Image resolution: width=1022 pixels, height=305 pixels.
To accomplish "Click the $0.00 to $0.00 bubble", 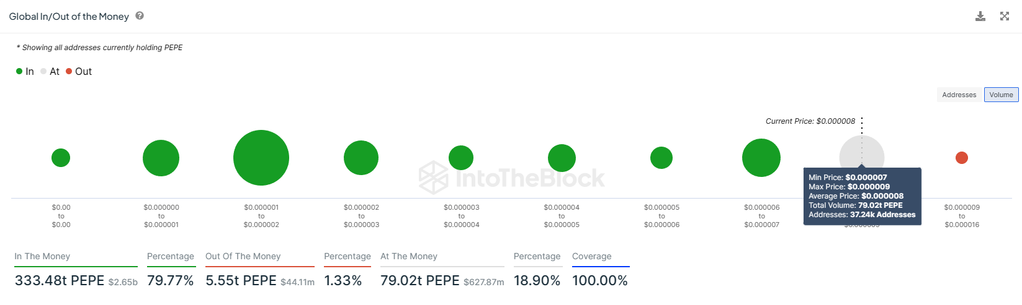I will pyautogui.click(x=61, y=158).
